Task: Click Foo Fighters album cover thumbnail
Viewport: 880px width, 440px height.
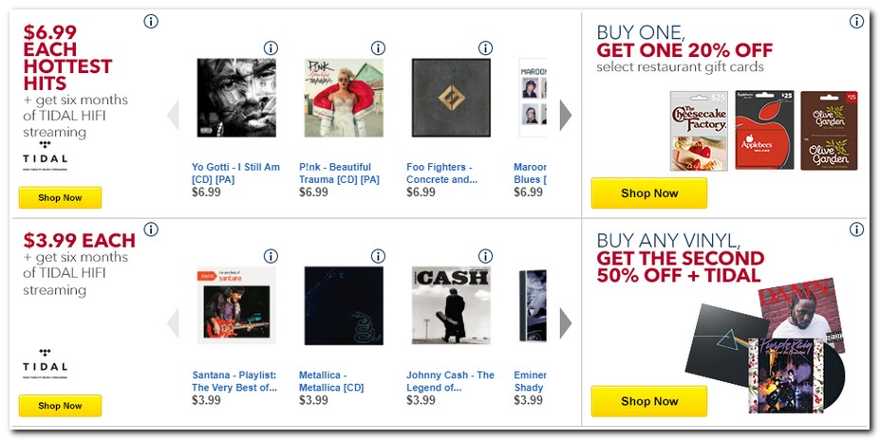Action: click(x=451, y=98)
